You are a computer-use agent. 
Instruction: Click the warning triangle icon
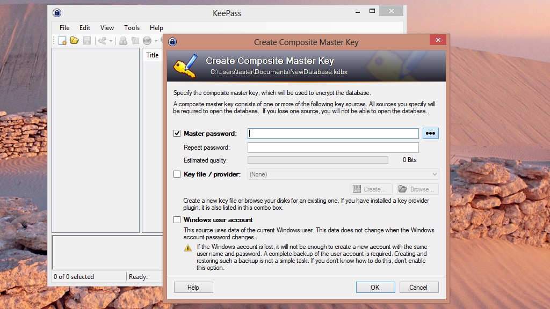pyautogui.click(x=188, y=248)
